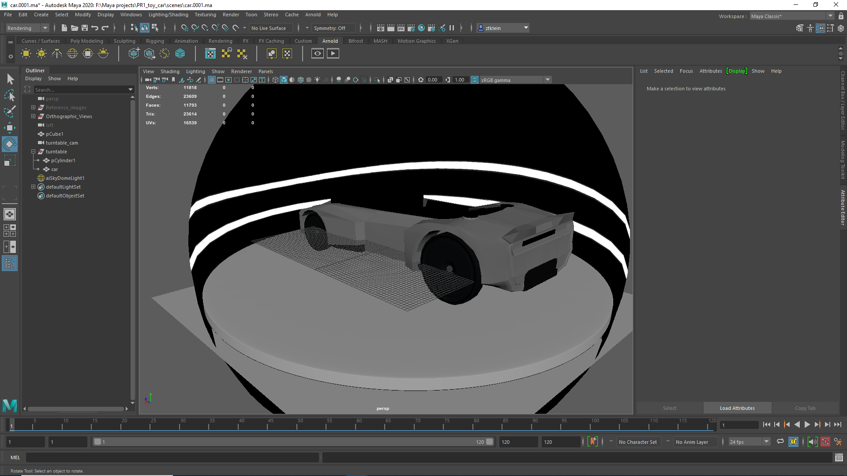Select the Lasso selection tool

(x=9, y=96)
